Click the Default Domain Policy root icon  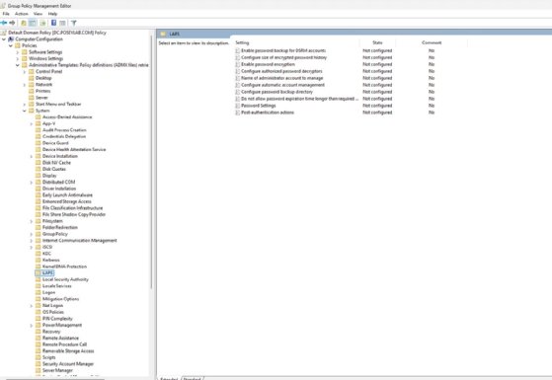tap(4, 33)
